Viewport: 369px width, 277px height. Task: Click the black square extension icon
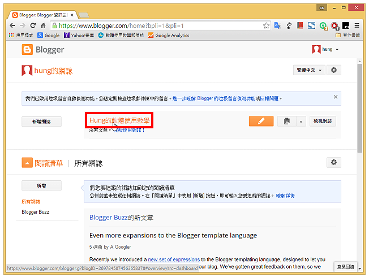[346, 25]
